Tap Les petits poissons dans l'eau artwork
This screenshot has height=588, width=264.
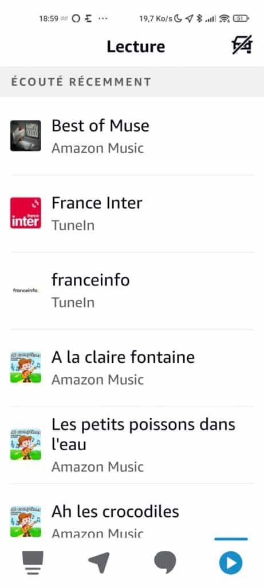pyautogui.click(x=25, y=445)
